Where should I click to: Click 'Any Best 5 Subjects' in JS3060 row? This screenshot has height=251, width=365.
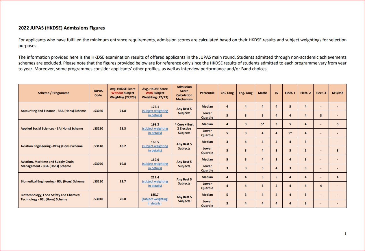[184, 111]
